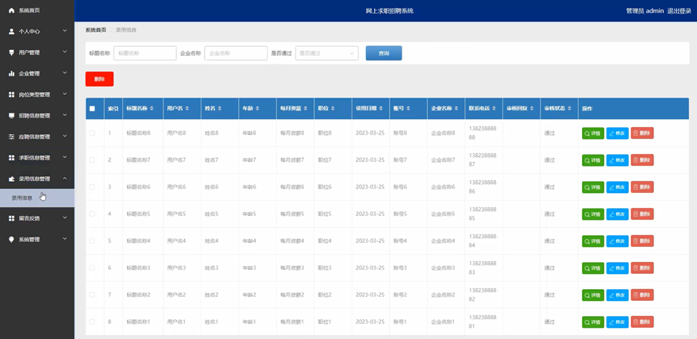
Task: Click 删除 button for 标题名称2 row
Action: coord(642,295)
